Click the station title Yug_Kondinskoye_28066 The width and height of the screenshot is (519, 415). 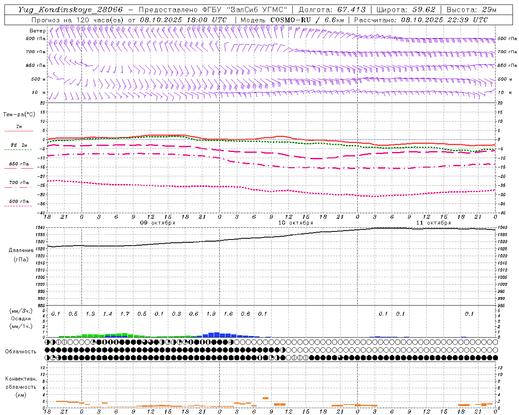tap(70, 10)
